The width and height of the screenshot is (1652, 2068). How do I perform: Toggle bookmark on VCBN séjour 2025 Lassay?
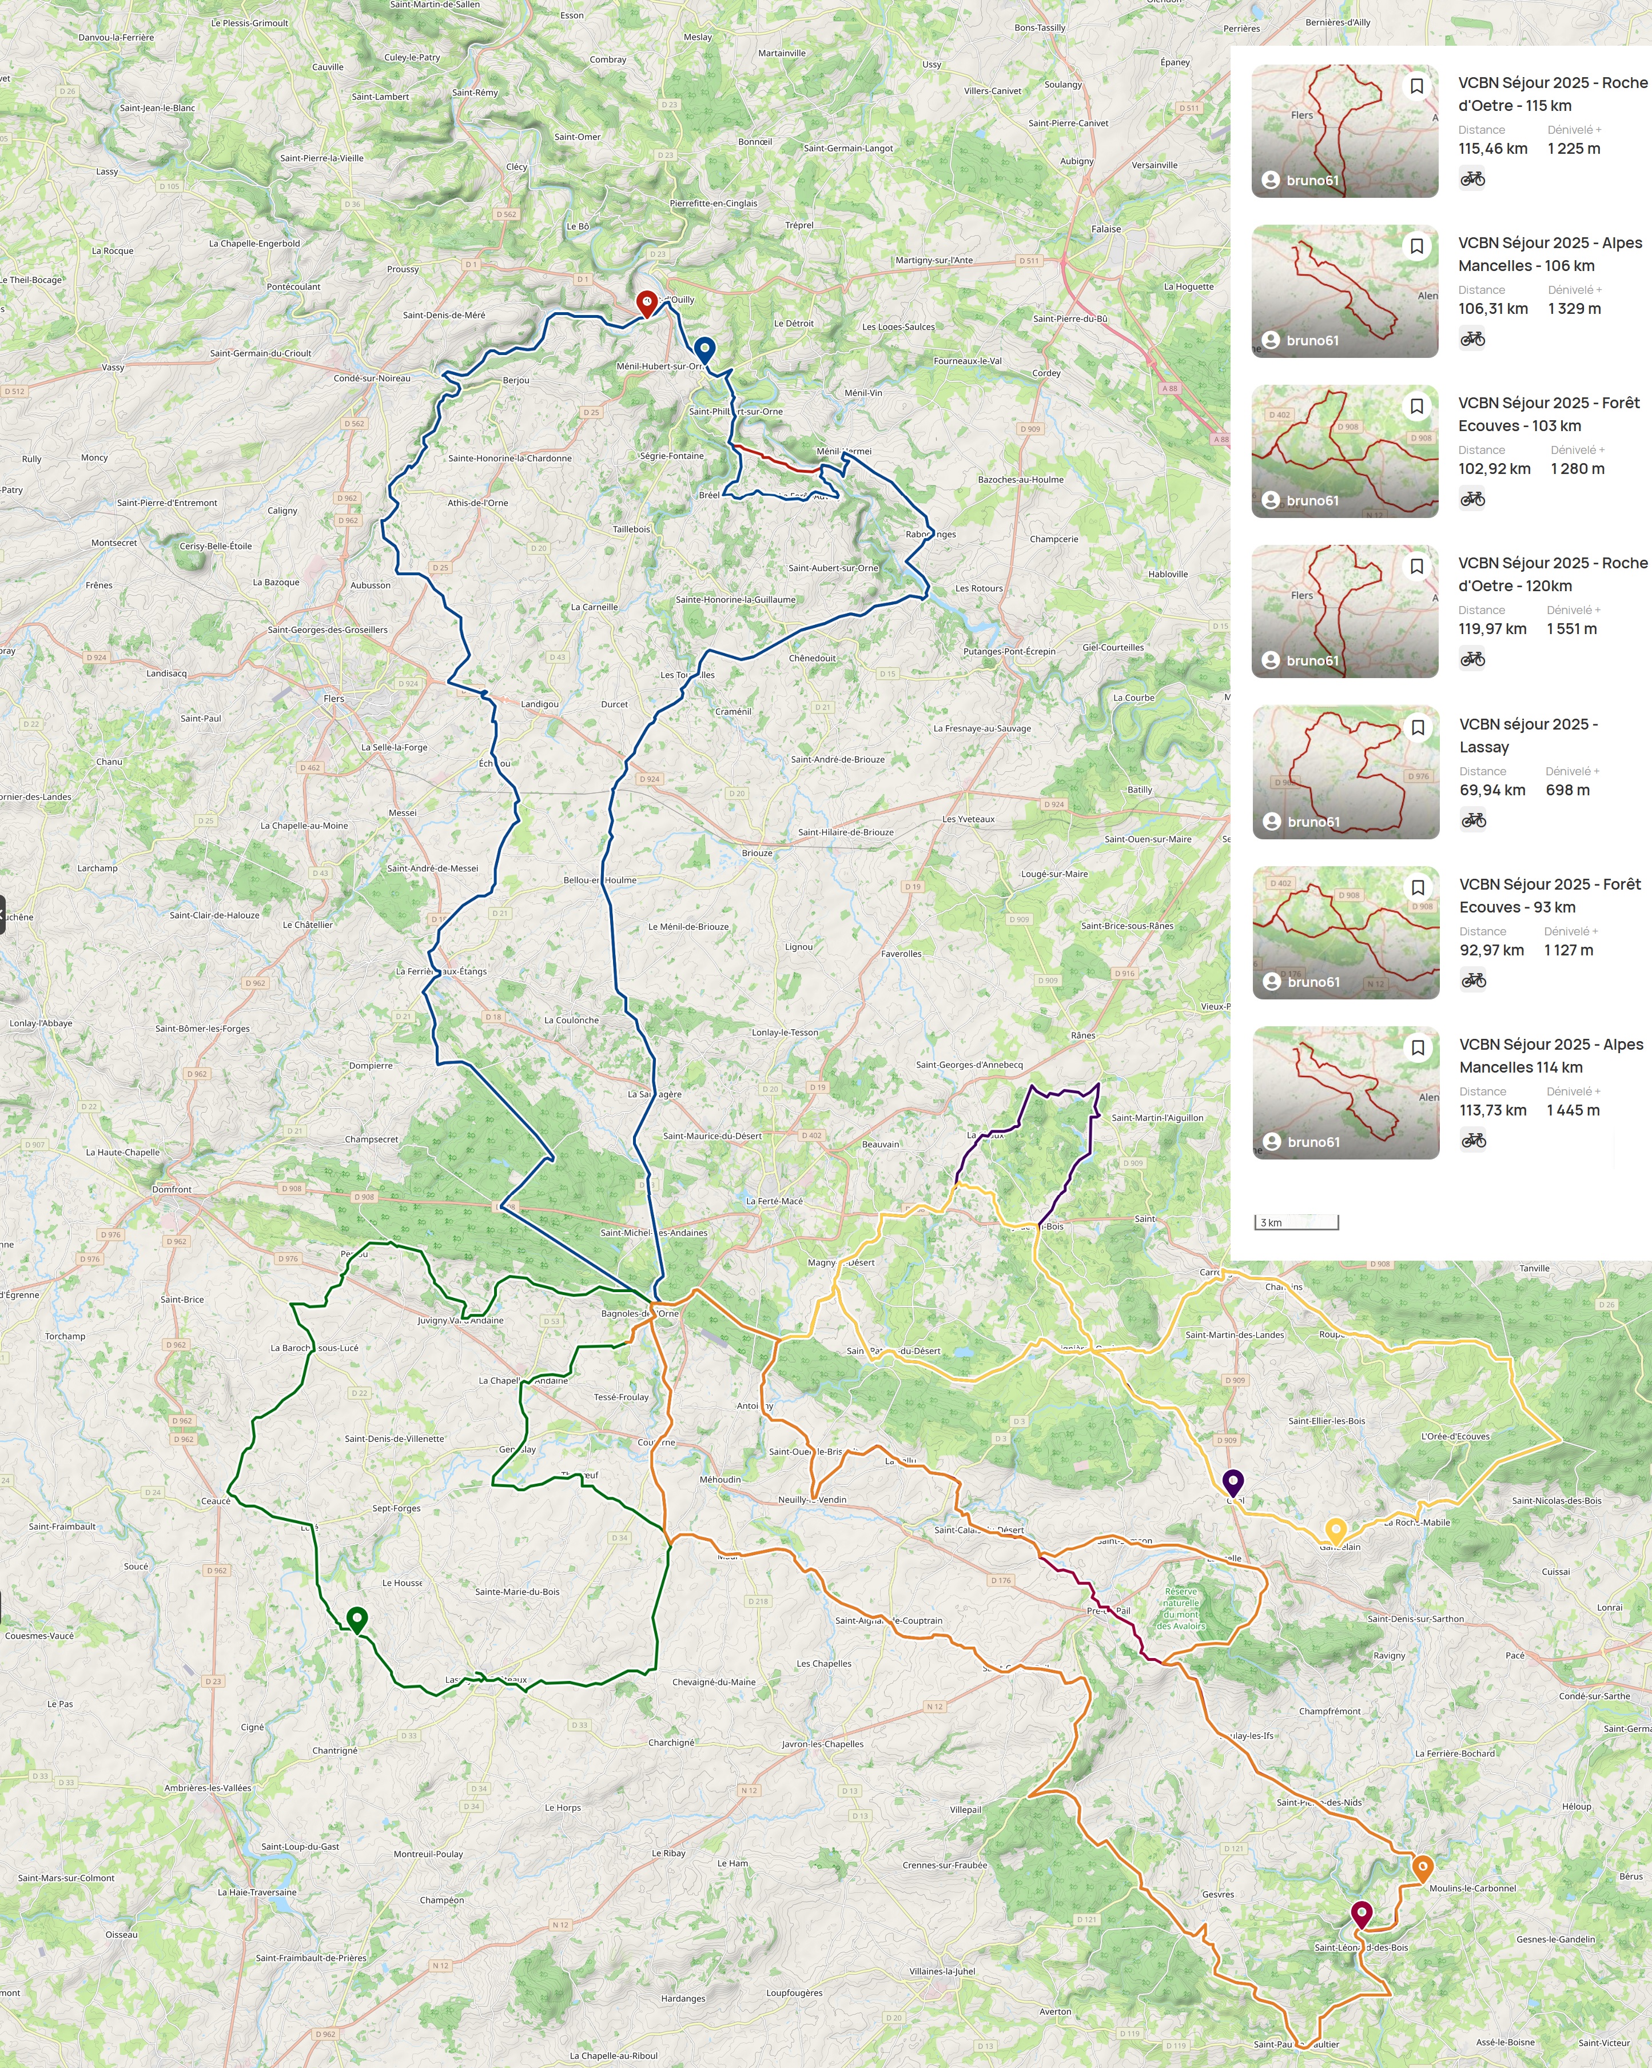(x=1417, y=728)
